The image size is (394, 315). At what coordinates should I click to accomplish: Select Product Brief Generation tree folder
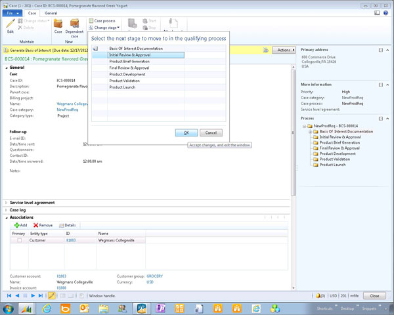(337, 142)
